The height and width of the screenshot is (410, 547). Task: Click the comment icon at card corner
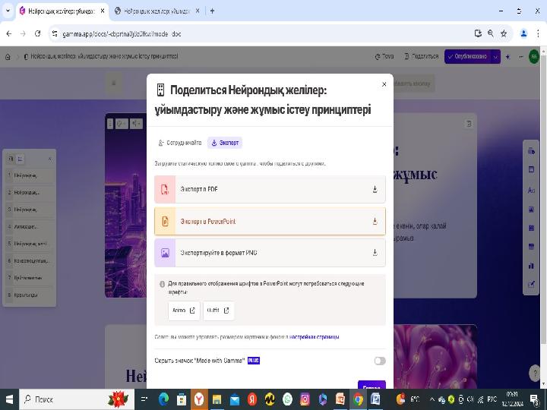[x=469, y=124]
